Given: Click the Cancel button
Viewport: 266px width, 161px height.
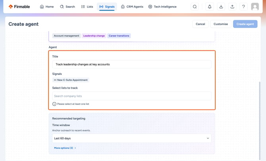Looking at the screenshot, I should (200, 24).
